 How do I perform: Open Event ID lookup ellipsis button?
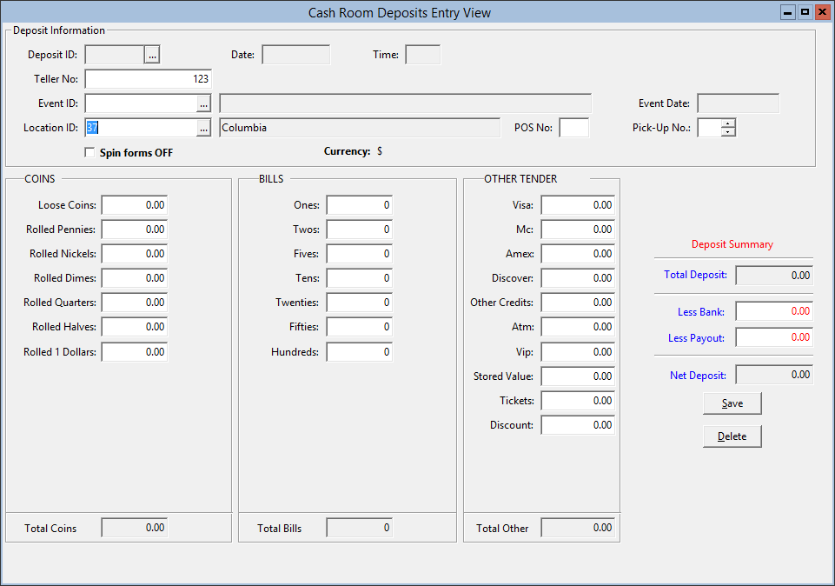point(203,103)
